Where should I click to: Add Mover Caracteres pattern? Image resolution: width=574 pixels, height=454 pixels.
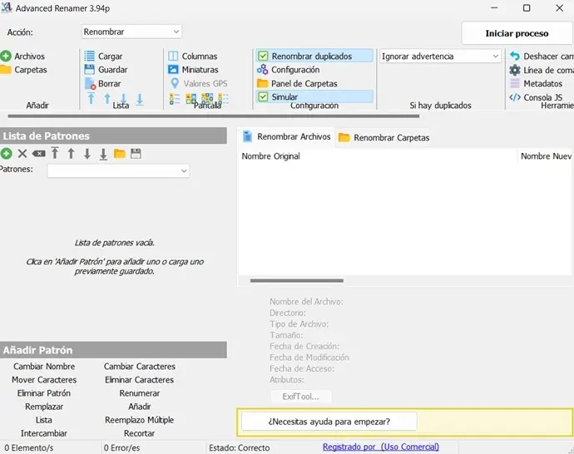point(44,380)
